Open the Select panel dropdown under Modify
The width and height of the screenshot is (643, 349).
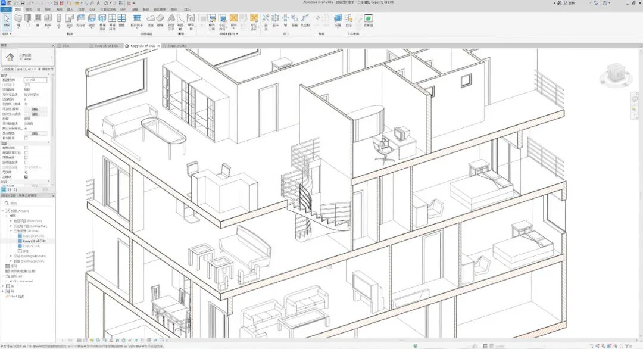point(6,33)
